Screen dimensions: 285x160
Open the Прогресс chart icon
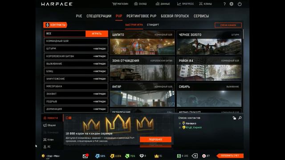[x=179, y=4]
